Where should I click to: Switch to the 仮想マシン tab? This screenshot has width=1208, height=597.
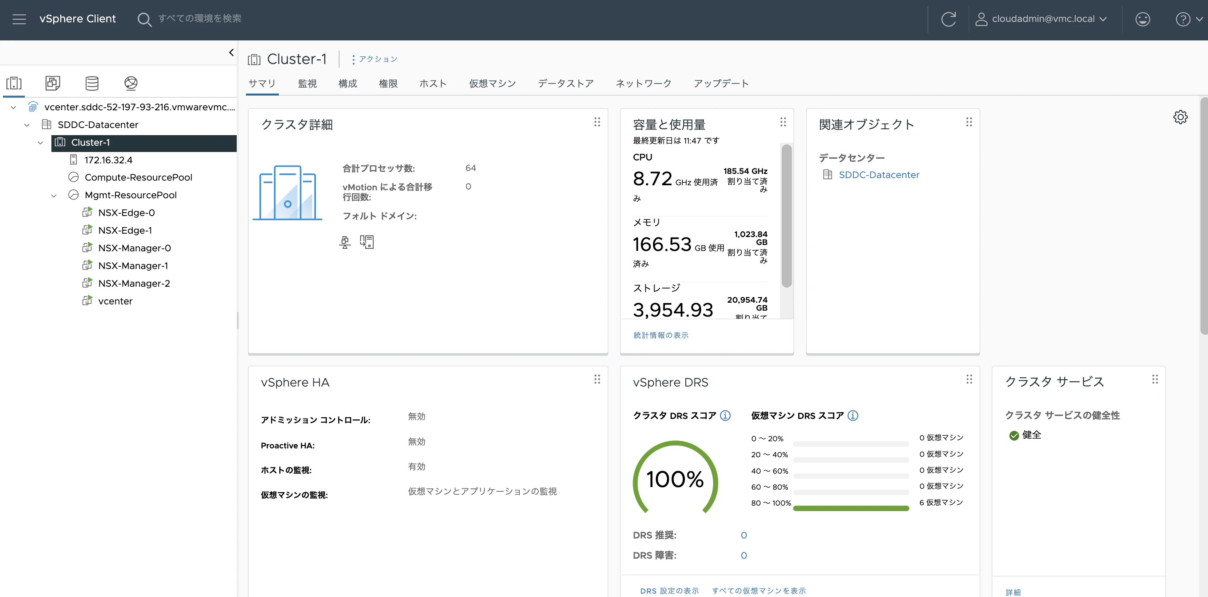(492, 83)
